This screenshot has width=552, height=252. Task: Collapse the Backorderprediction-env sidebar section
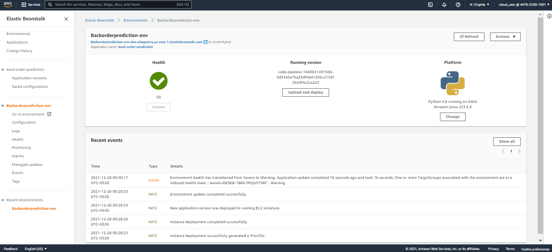3,106
